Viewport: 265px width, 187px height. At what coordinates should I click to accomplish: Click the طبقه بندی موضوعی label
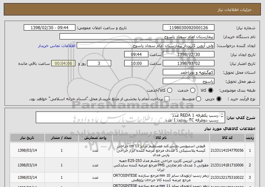coord(237,91)
